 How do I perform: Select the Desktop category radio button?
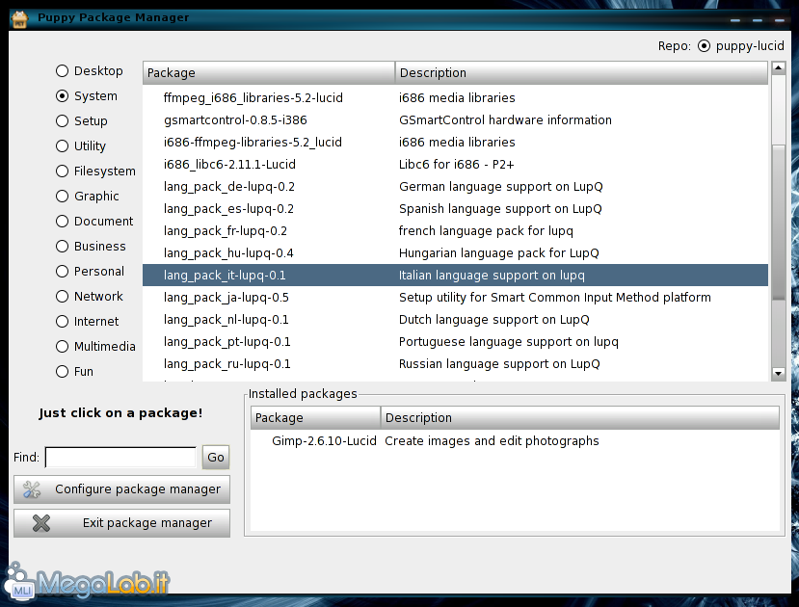[63, 71]
